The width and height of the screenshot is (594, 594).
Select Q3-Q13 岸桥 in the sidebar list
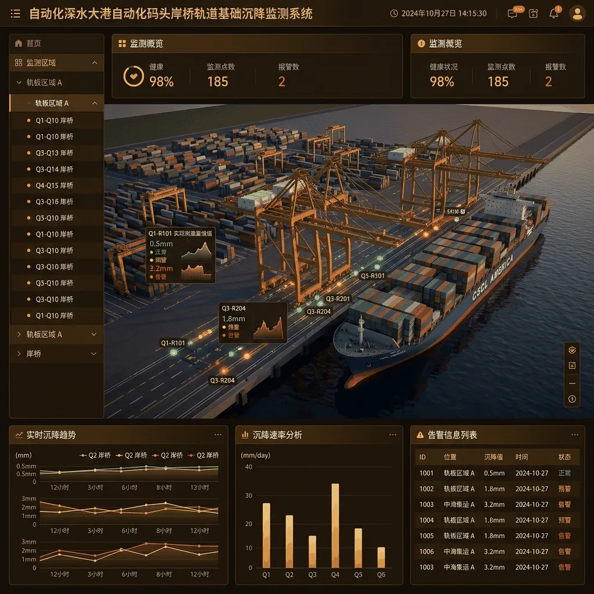56,153
